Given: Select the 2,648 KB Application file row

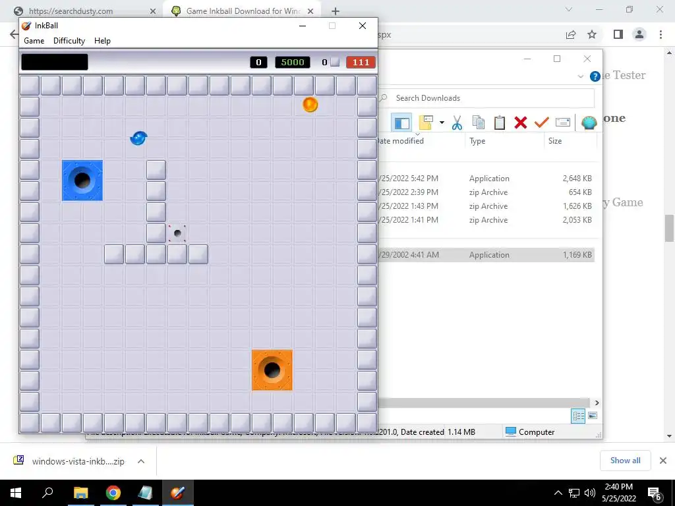Looking at the screenshot, I should click(x=486, y=178).
